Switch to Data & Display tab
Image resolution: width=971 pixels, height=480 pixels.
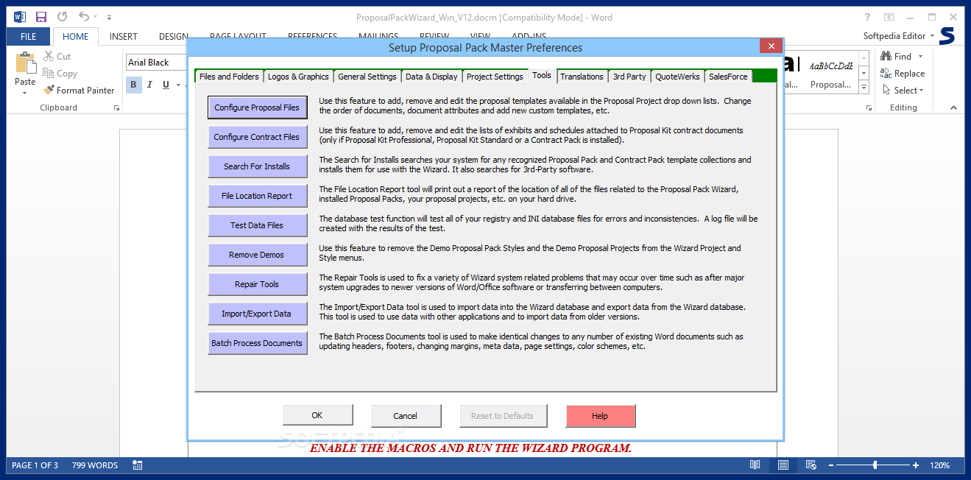click(431, 77)
